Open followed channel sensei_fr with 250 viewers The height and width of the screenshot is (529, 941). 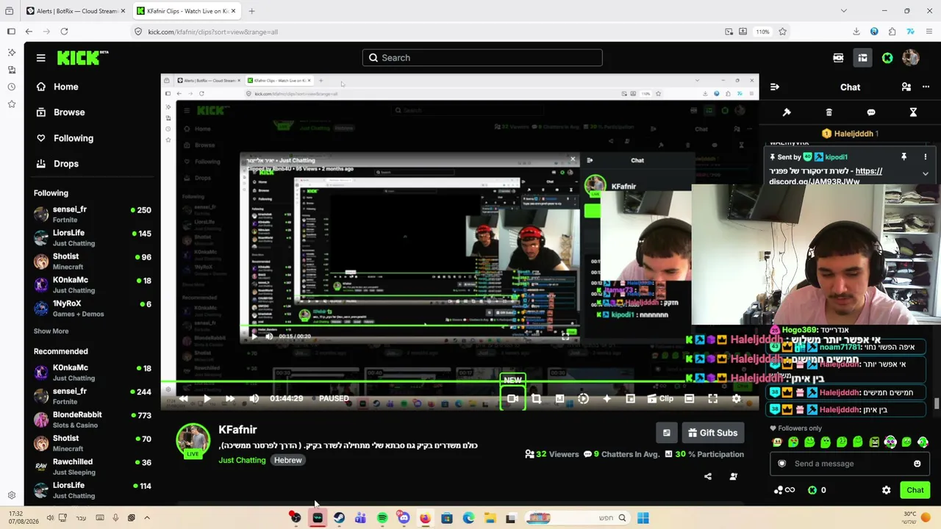pyautogui.click(x=92, y=215)
